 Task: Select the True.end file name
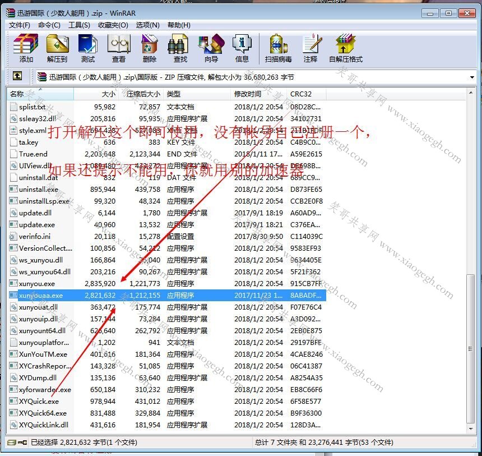tap(33, 154)
